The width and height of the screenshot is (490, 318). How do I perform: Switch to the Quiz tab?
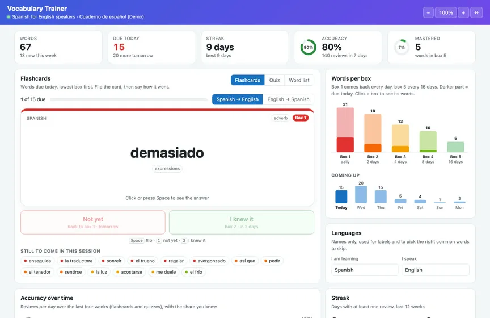pyautogui.click(x=274, y=80)
